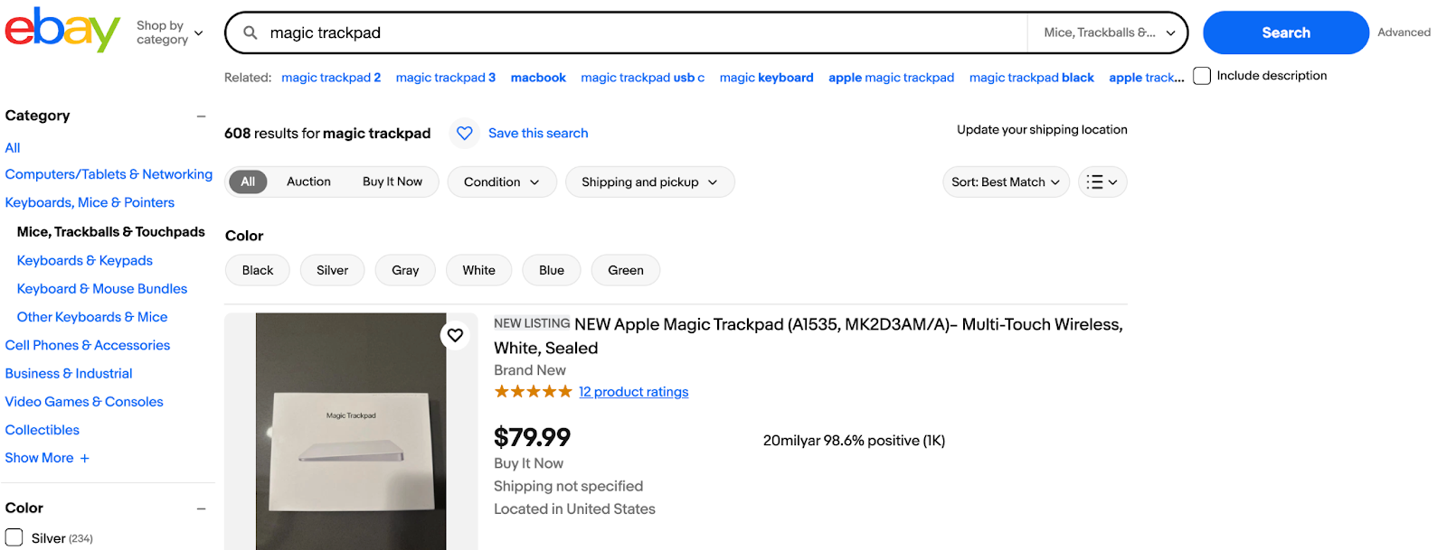Open the list view options icon
1447x550 pixels.
[1102, 182]
